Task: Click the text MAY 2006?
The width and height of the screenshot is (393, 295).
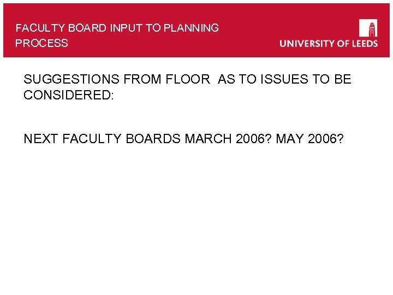Action: point(310,139)
